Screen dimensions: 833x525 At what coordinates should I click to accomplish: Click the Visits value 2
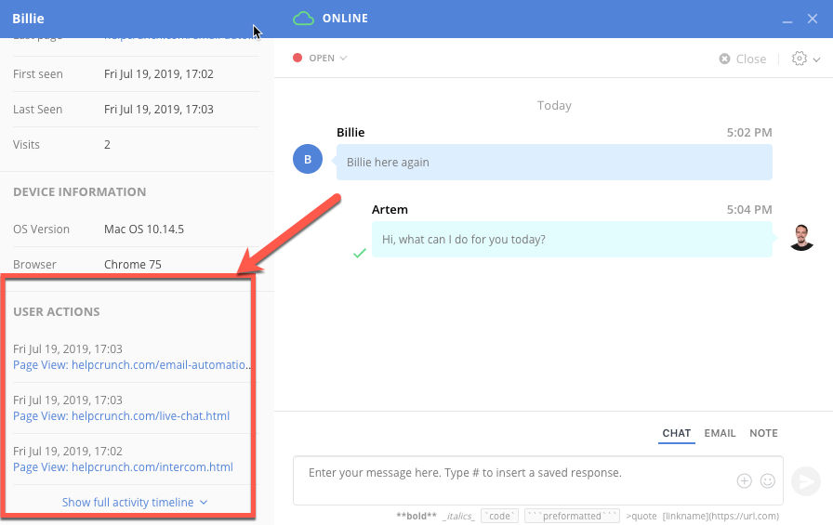click(x=107, y=144)
